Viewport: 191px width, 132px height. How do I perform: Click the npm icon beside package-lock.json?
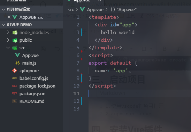(x=15, y=86)
